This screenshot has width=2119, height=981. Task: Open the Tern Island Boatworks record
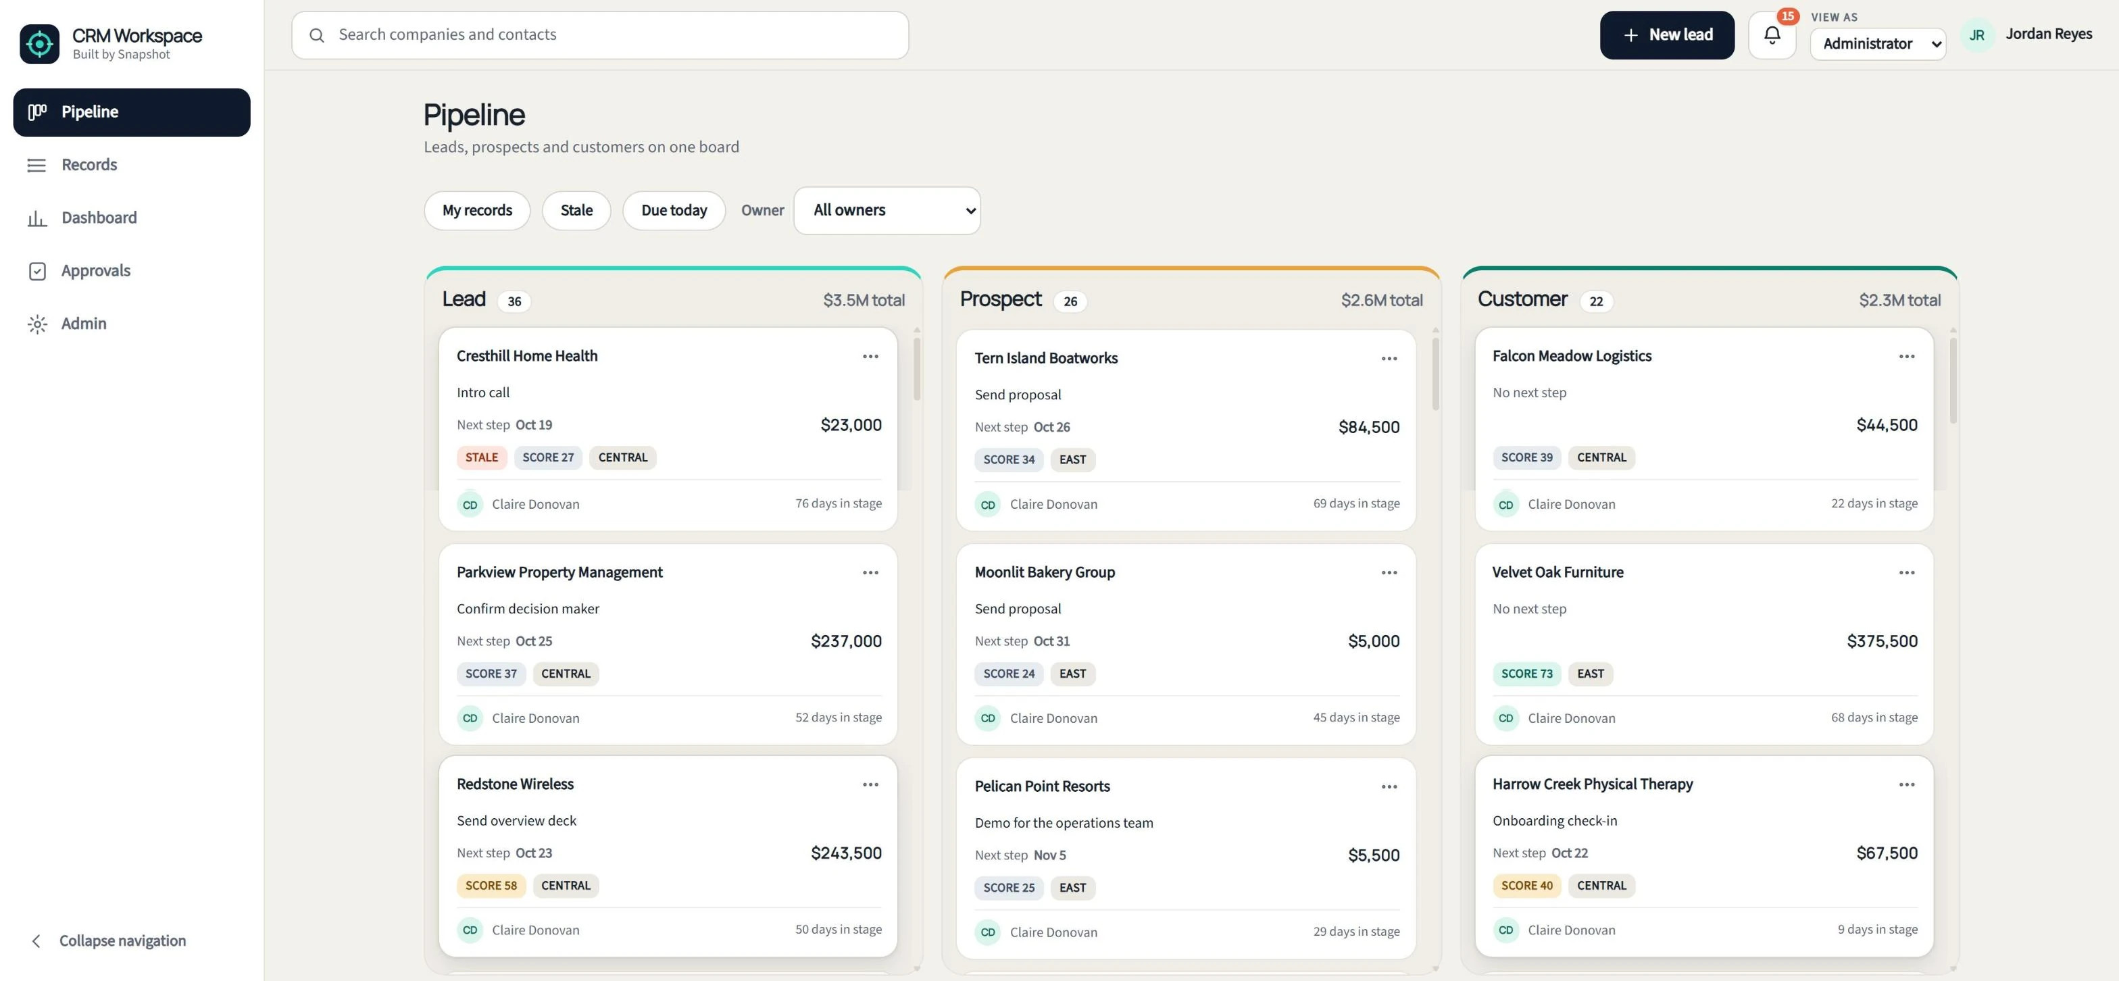[1045, 359]
